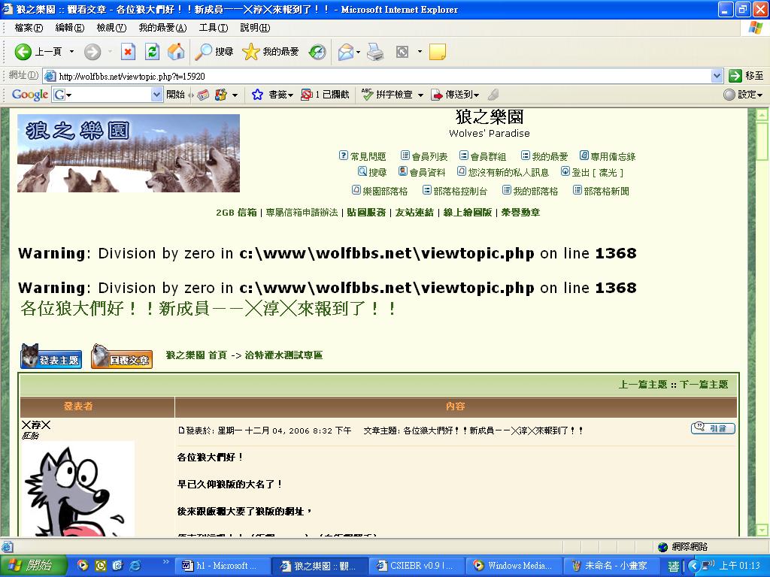Open the Google search box dropdown

[x=156, y=95]
